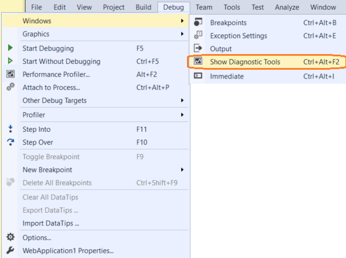Open the View menu
Viewport: 346px width, 258px height.
coord(84,8)
